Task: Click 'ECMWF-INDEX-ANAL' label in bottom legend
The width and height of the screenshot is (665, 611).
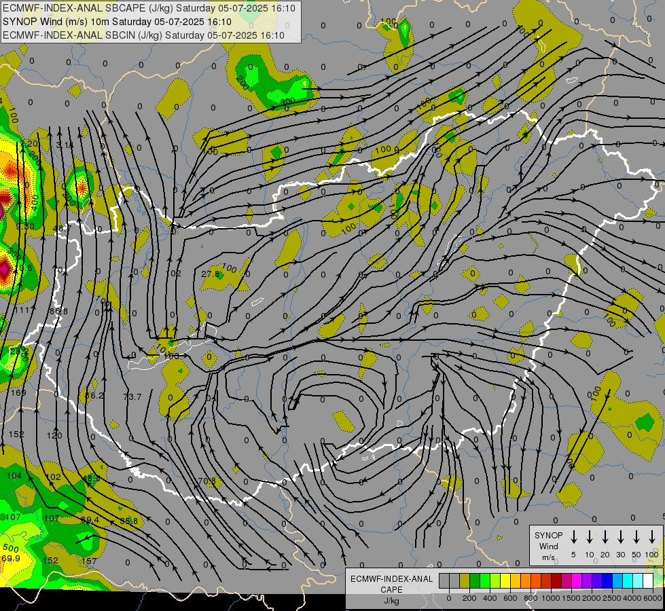Action: [391, 579]
